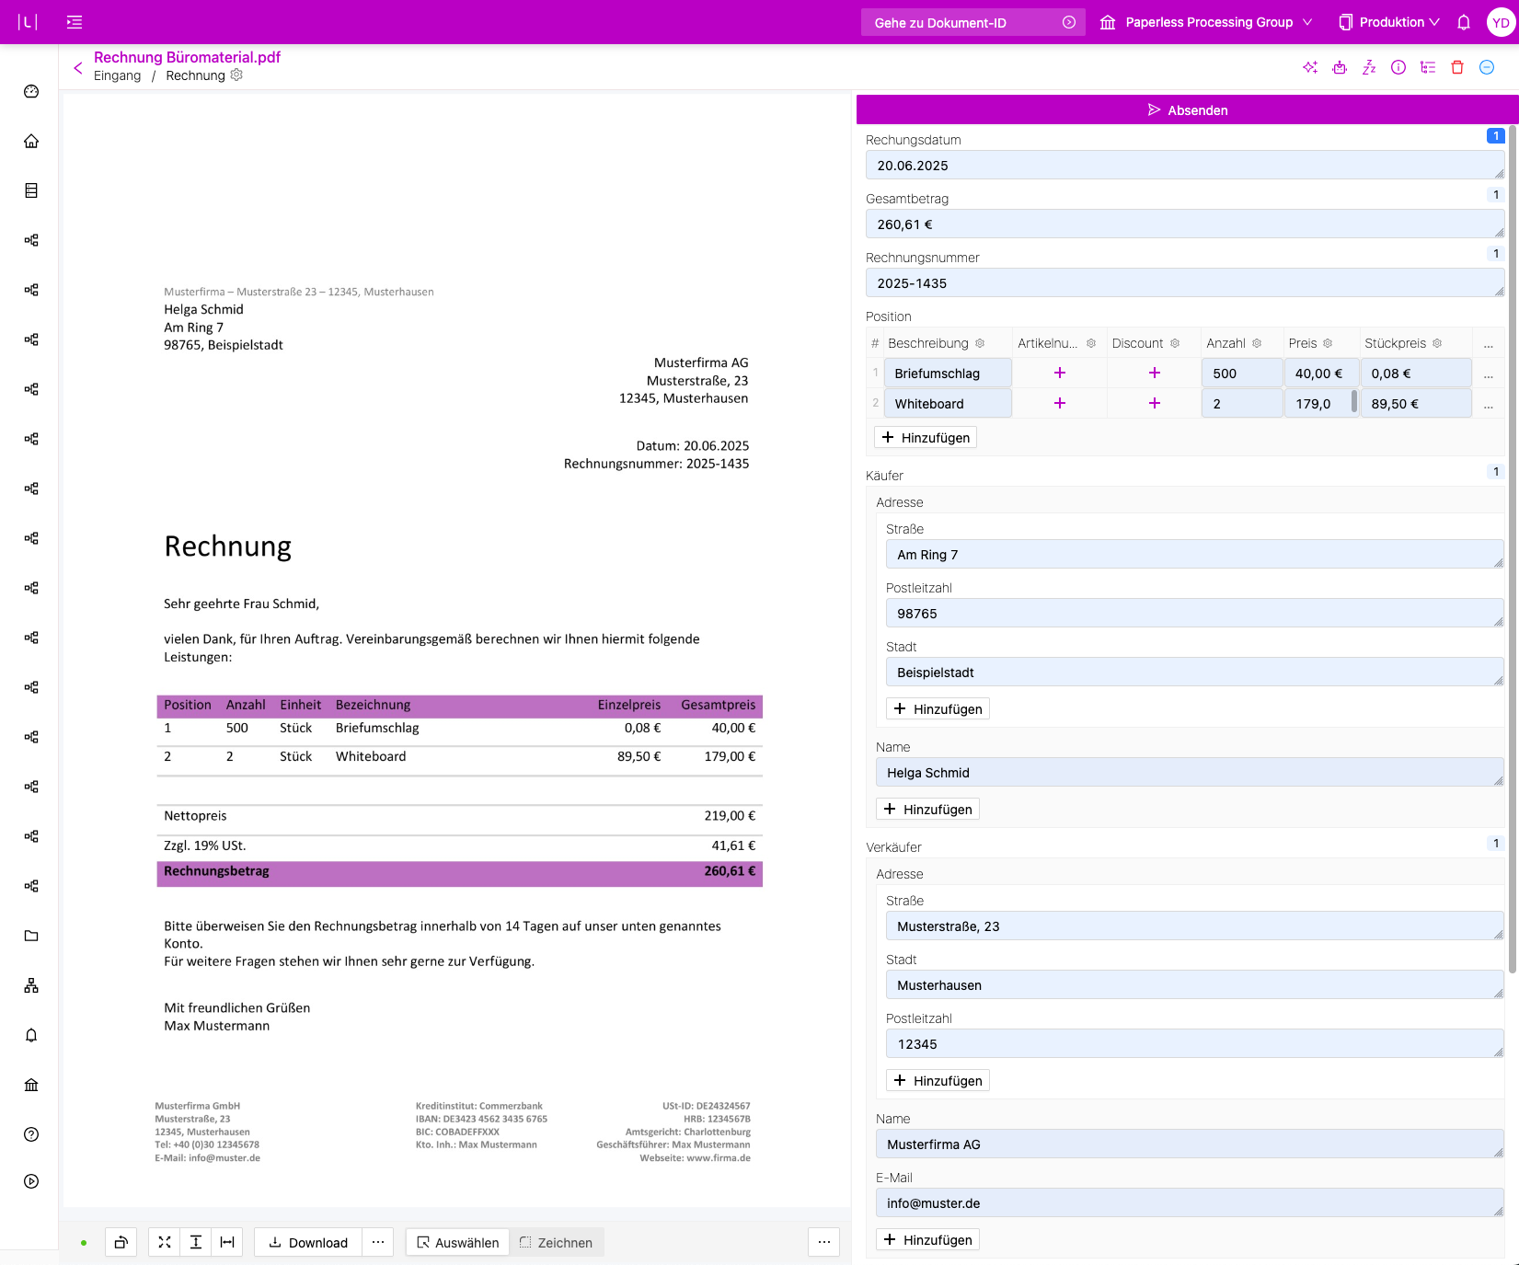Open gear settings for Beschreibung column
The image size is (1519, 1265).
pos(980,343)
